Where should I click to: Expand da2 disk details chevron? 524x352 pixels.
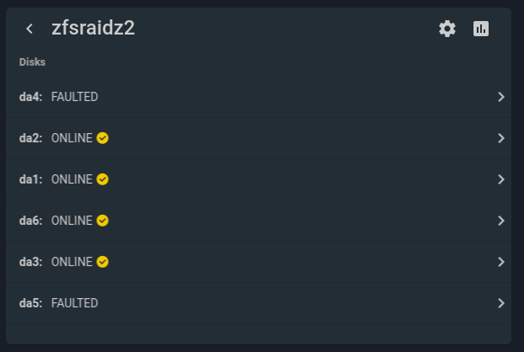[500, 138]
